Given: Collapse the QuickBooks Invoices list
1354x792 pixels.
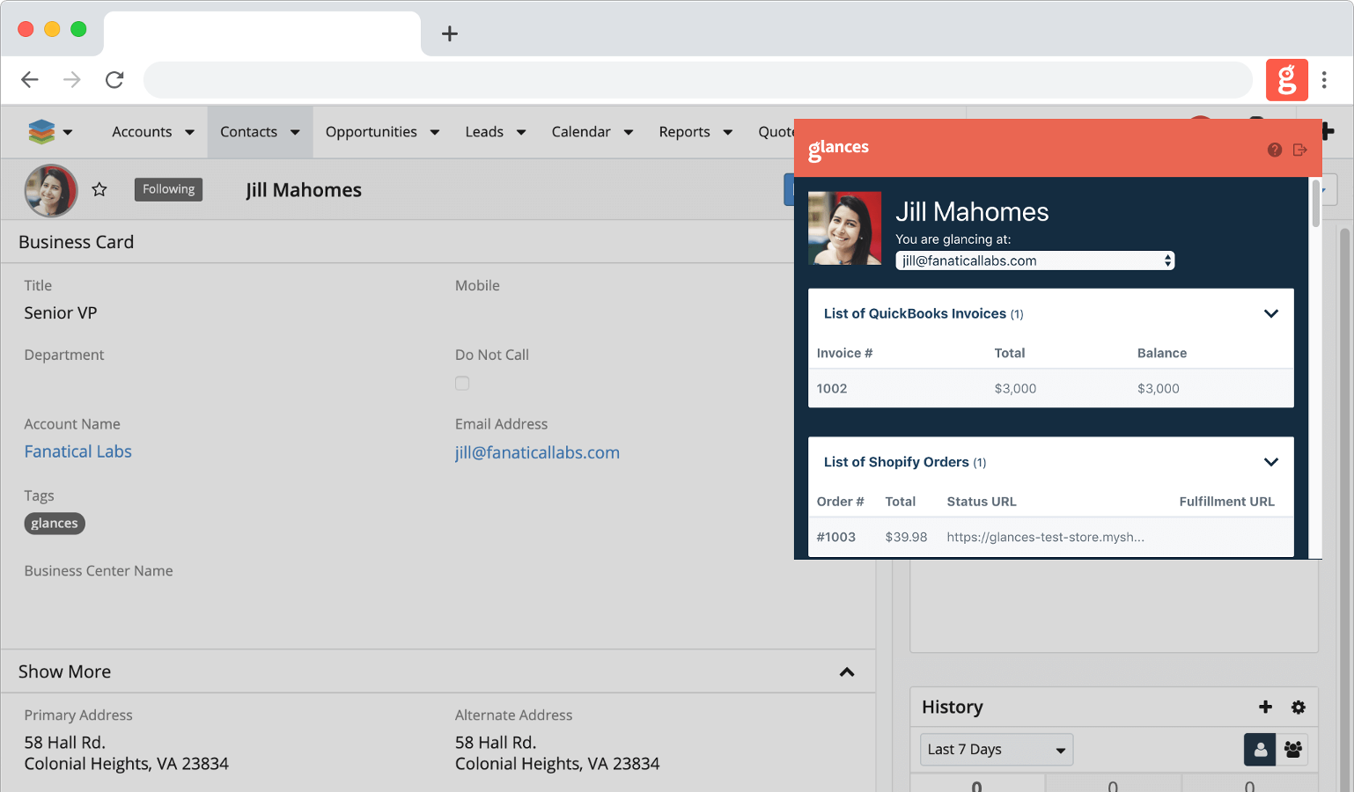Looking at the screenshot, I should tap(1271, 313).
